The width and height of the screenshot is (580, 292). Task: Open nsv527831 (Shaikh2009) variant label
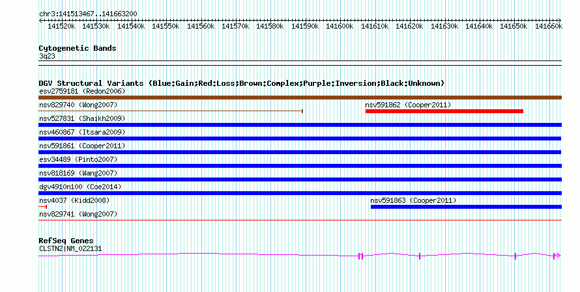pos(82,118)
